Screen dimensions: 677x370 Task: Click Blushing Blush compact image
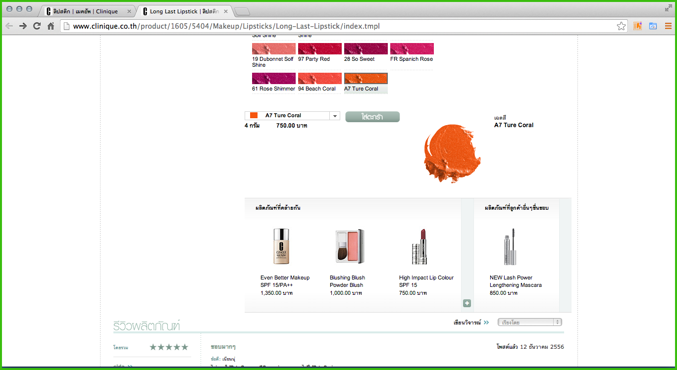[x=350, y=246]
